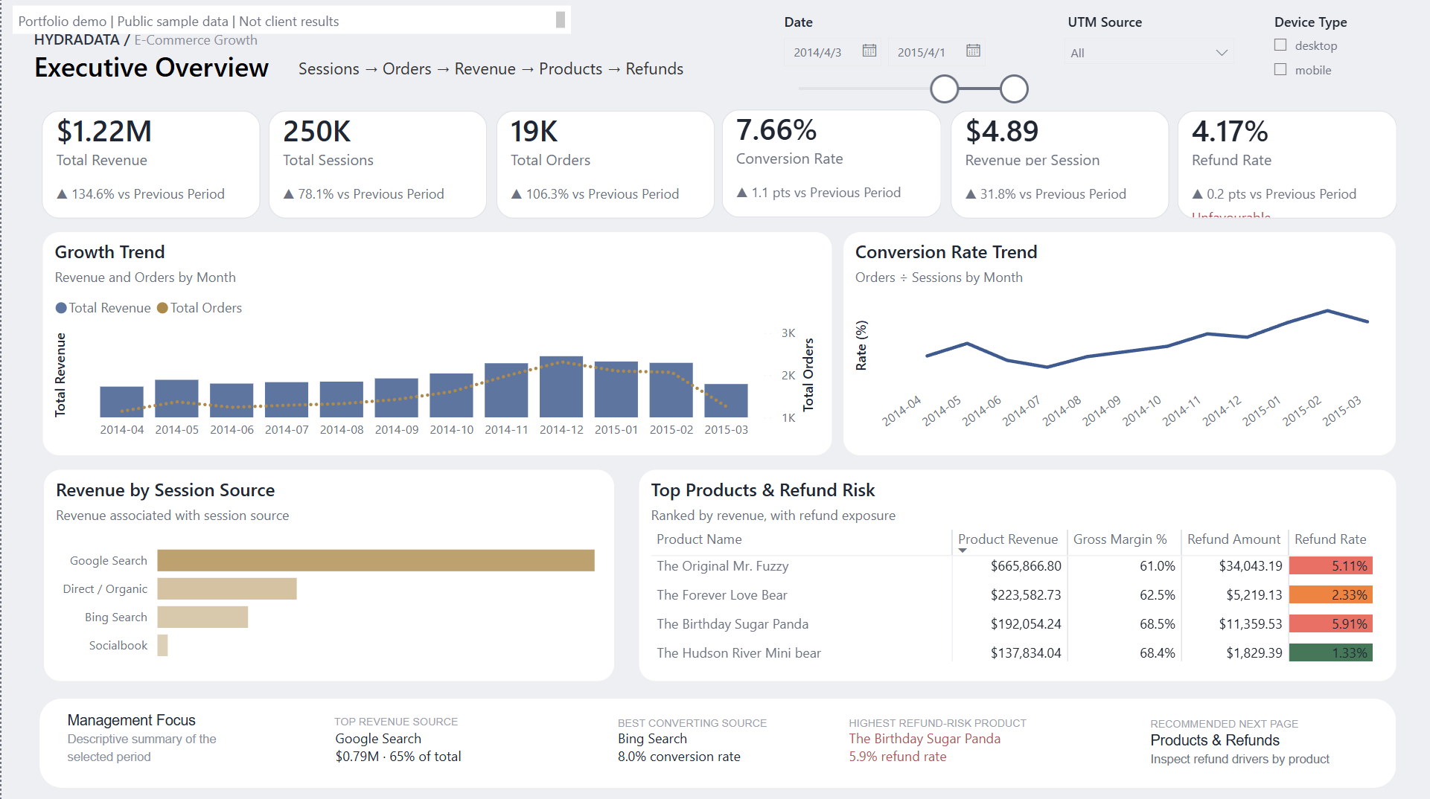The image size is (1430, 799).
Task: Sort by Refund Rate column header
Action: pos(1330,539)
